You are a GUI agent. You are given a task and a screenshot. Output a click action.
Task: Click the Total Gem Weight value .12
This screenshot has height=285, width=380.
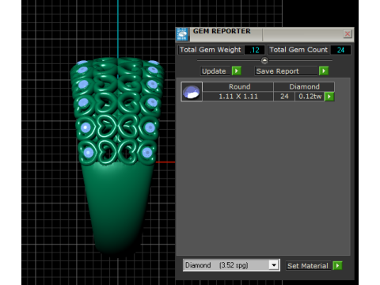point(254,50)
